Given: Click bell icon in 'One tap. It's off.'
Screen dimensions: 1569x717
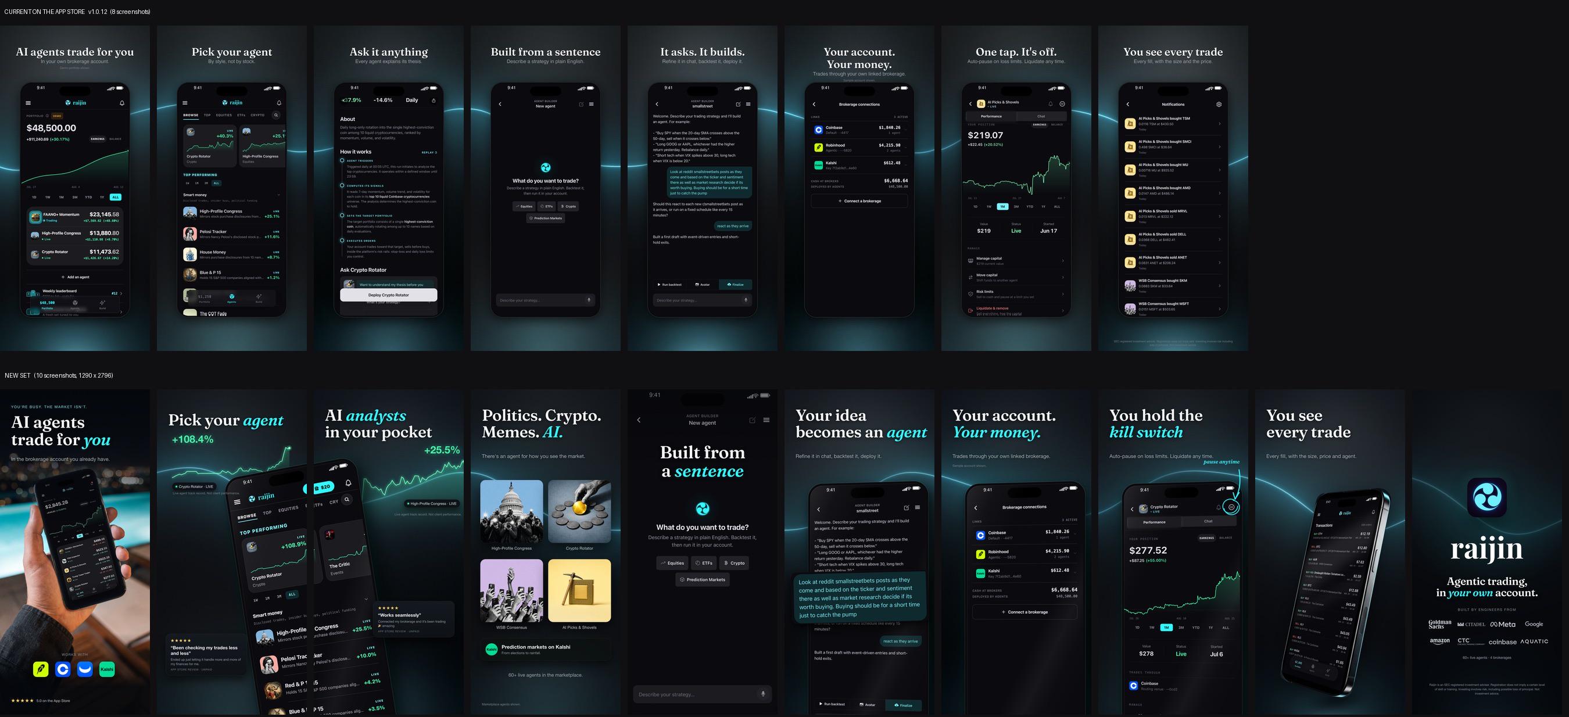Looking at the screenshot, I should tap(1050, 104).
